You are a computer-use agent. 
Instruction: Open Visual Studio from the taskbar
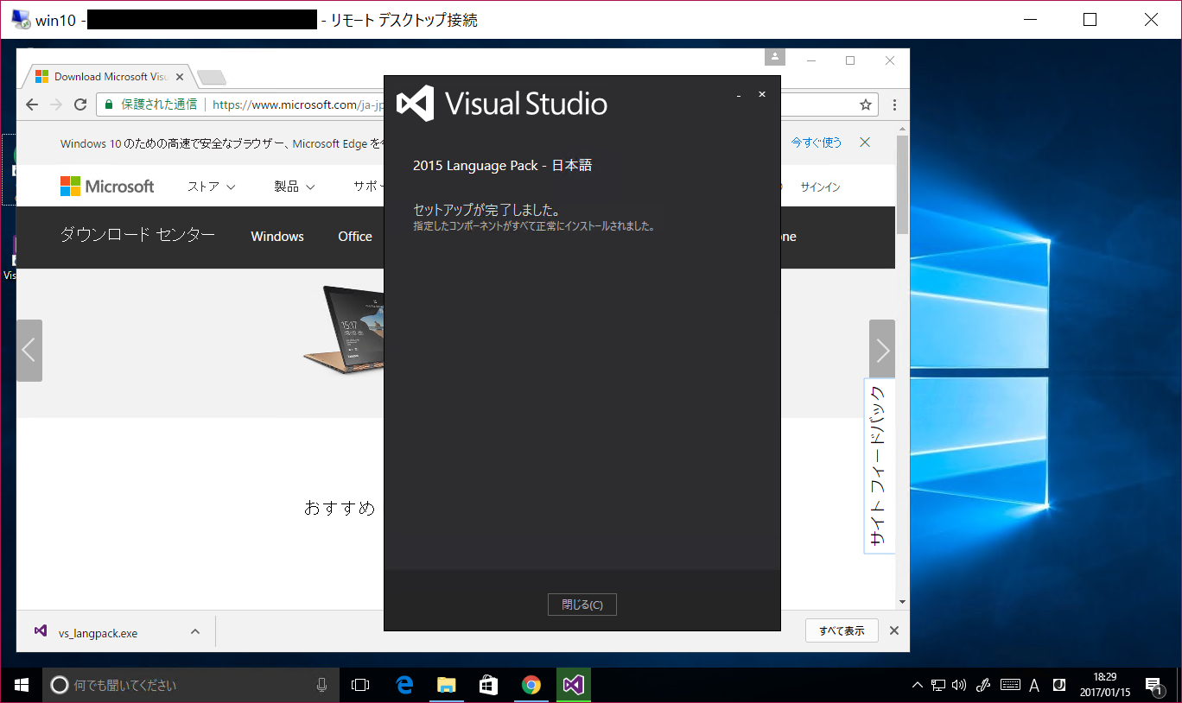(573, 684)
